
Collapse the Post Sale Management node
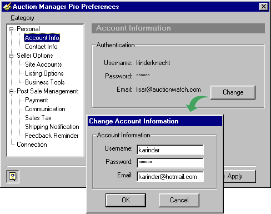pos(12,91)
